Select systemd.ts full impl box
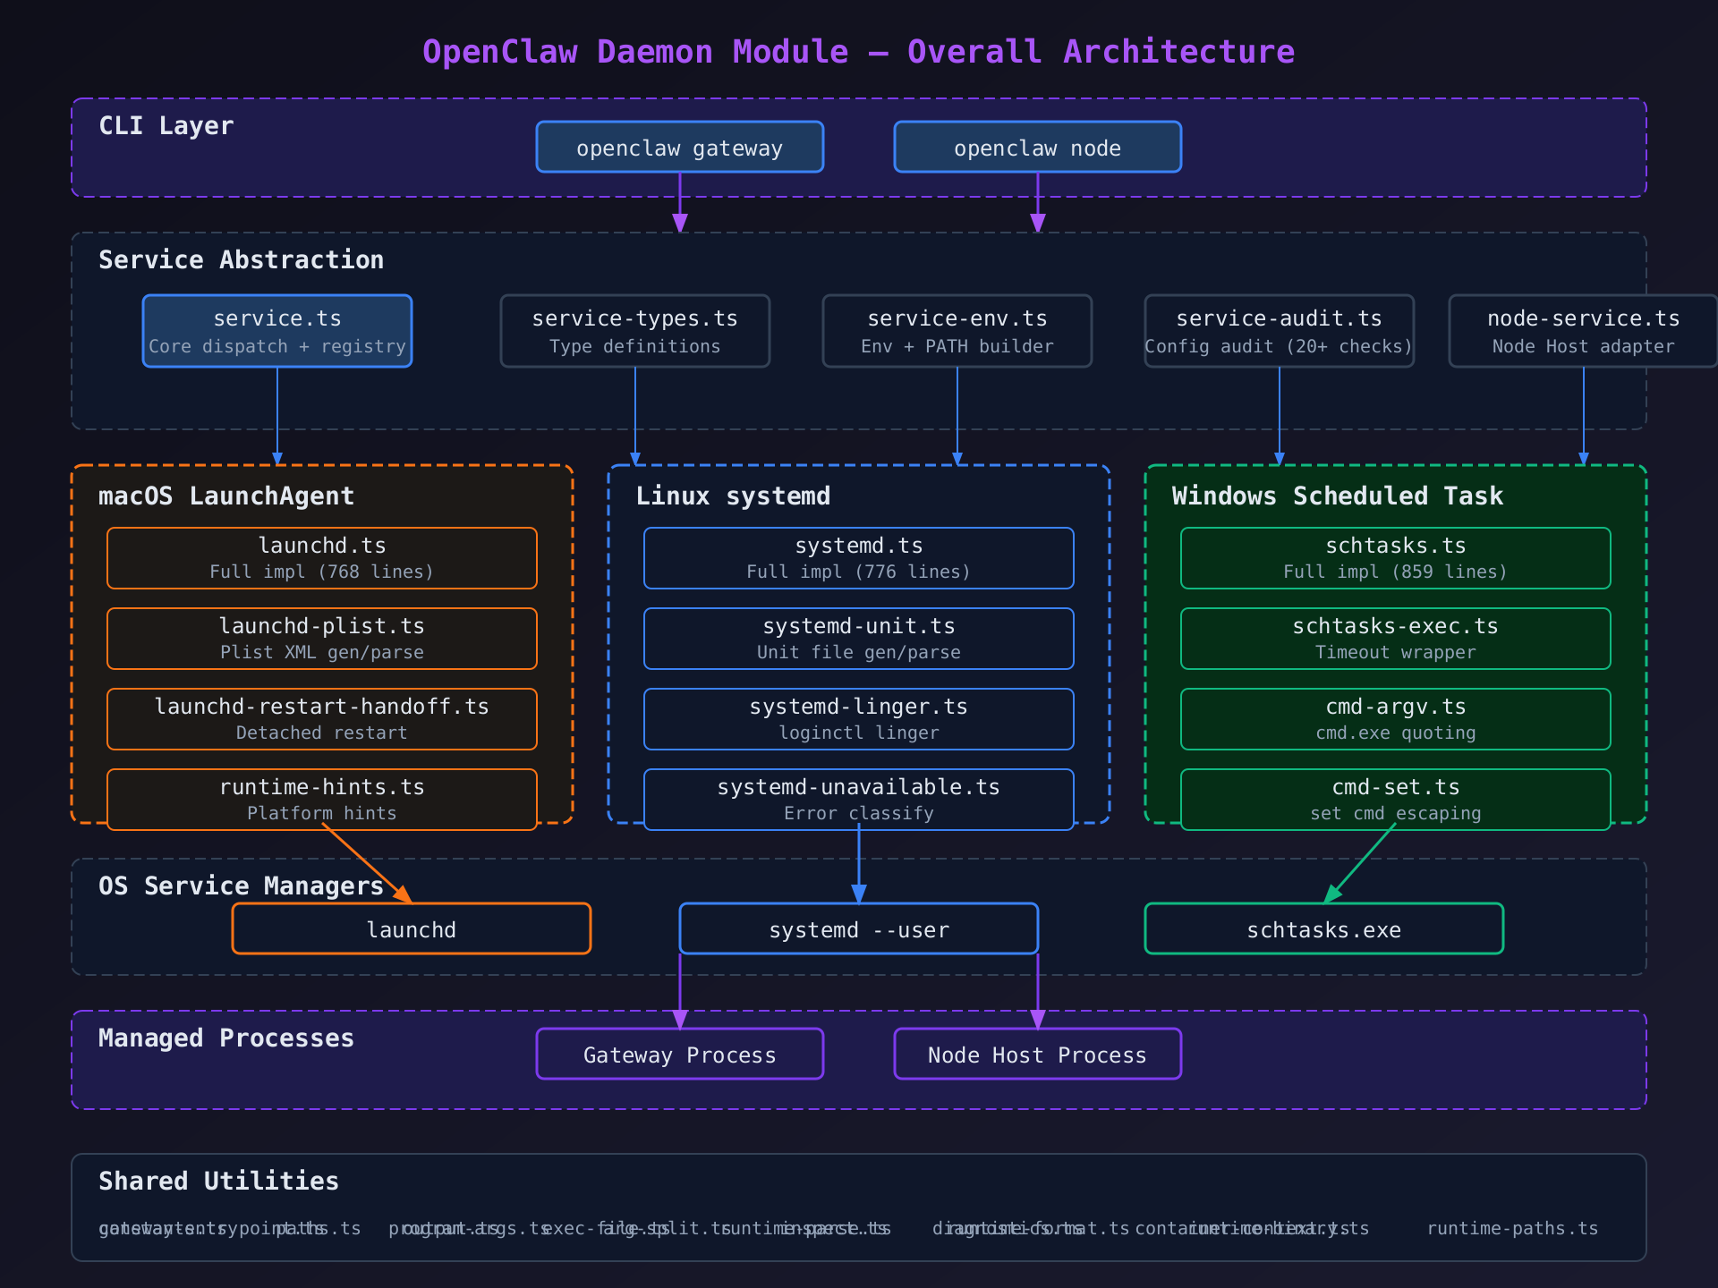This screenshot has width=1718, height=1288. 858,558
